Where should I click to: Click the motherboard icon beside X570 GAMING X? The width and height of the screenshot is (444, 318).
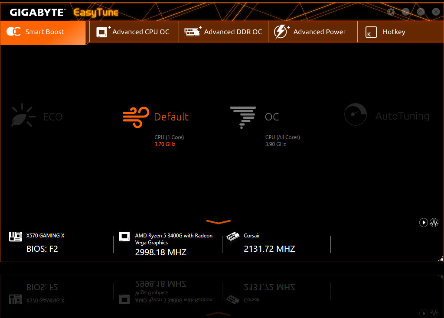(16, 237)
